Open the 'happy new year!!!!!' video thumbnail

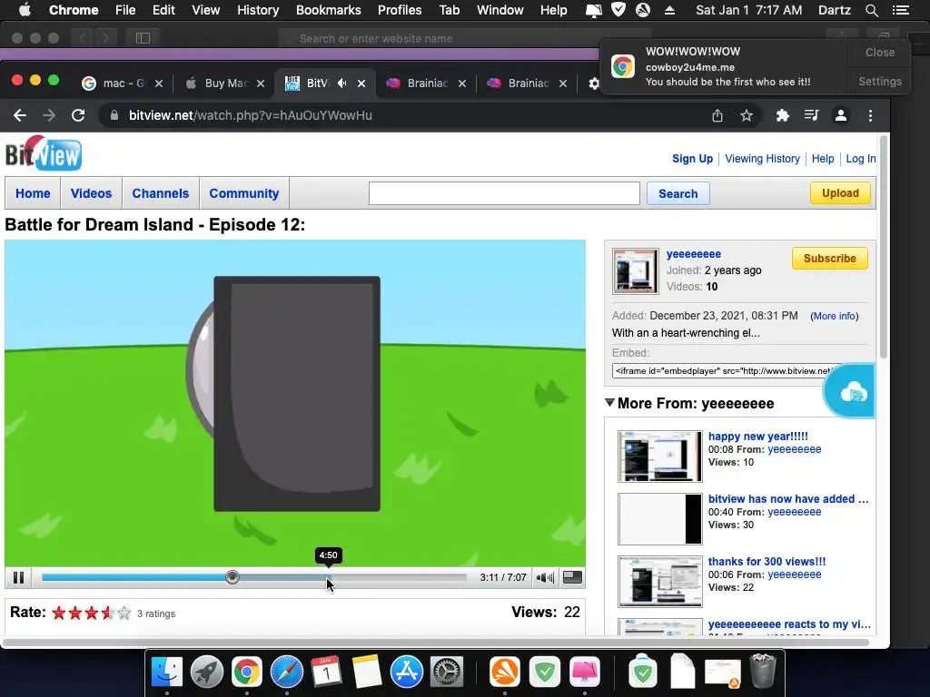[x=659, y=456]
